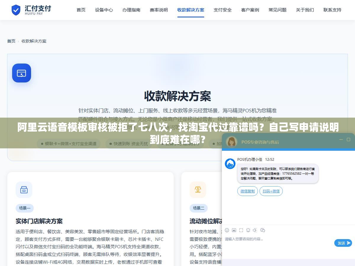355x266 pixels.
Task: Go to 关于我们 page from navigation
Action: (x=305, y=10)
